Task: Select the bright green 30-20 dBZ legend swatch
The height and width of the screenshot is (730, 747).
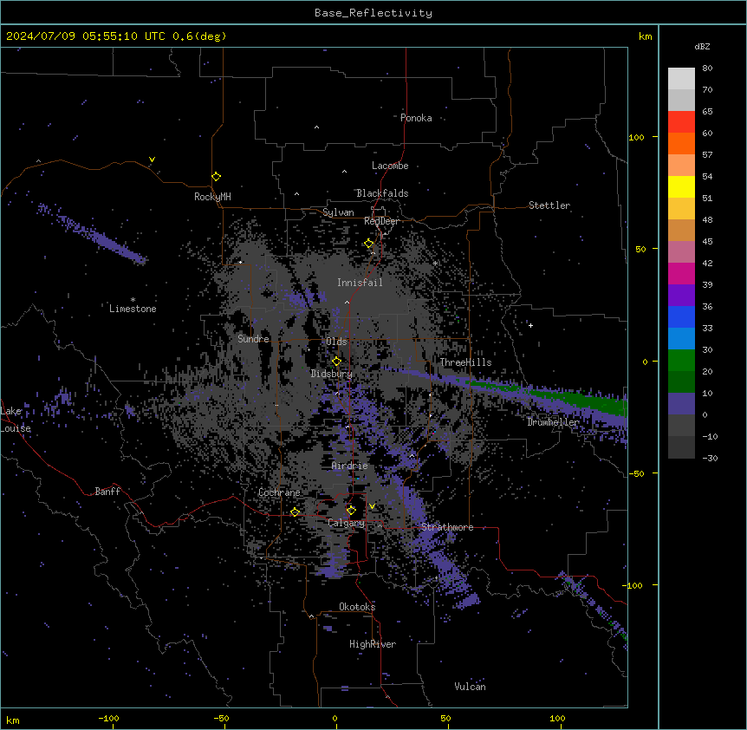Action: click(681, 361)
